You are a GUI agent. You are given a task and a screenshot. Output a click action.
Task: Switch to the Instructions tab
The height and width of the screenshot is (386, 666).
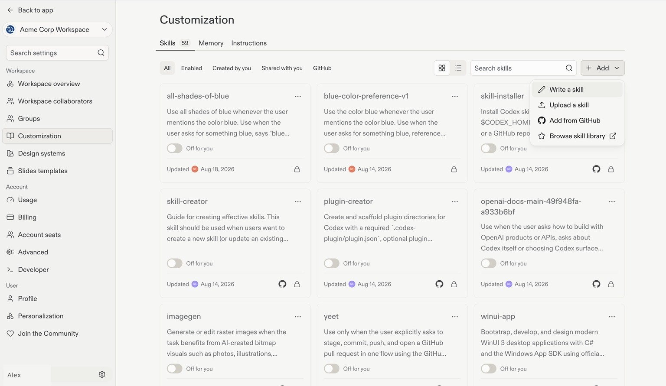tap(249, 43)
